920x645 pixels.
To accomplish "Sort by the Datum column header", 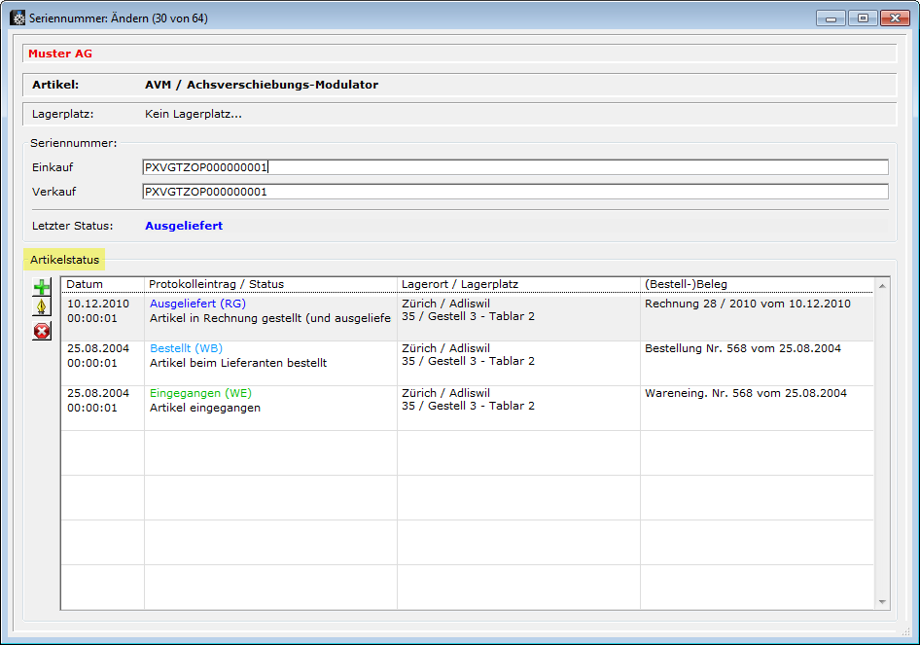I will pos(103,284).
